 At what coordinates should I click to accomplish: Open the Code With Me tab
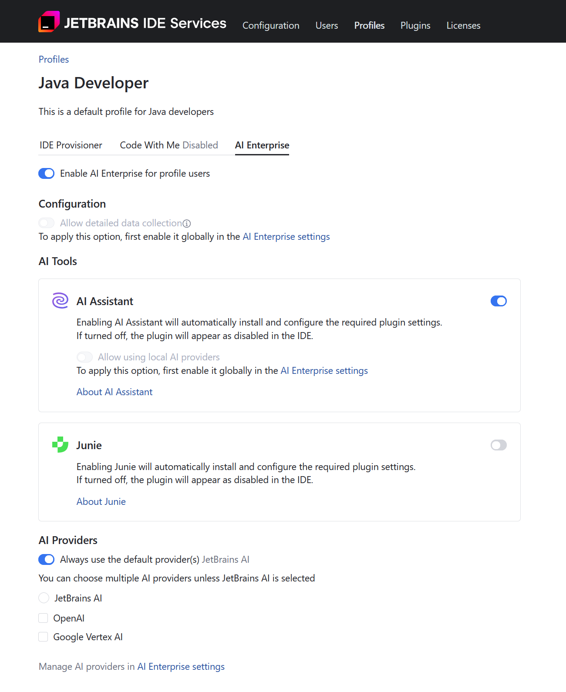(168, 145)
